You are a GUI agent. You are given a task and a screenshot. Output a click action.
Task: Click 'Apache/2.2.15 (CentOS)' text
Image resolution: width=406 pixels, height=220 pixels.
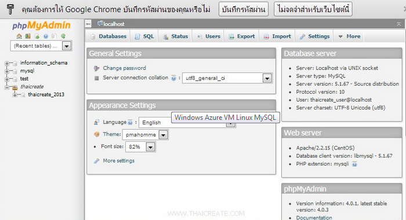click(325, 148)
